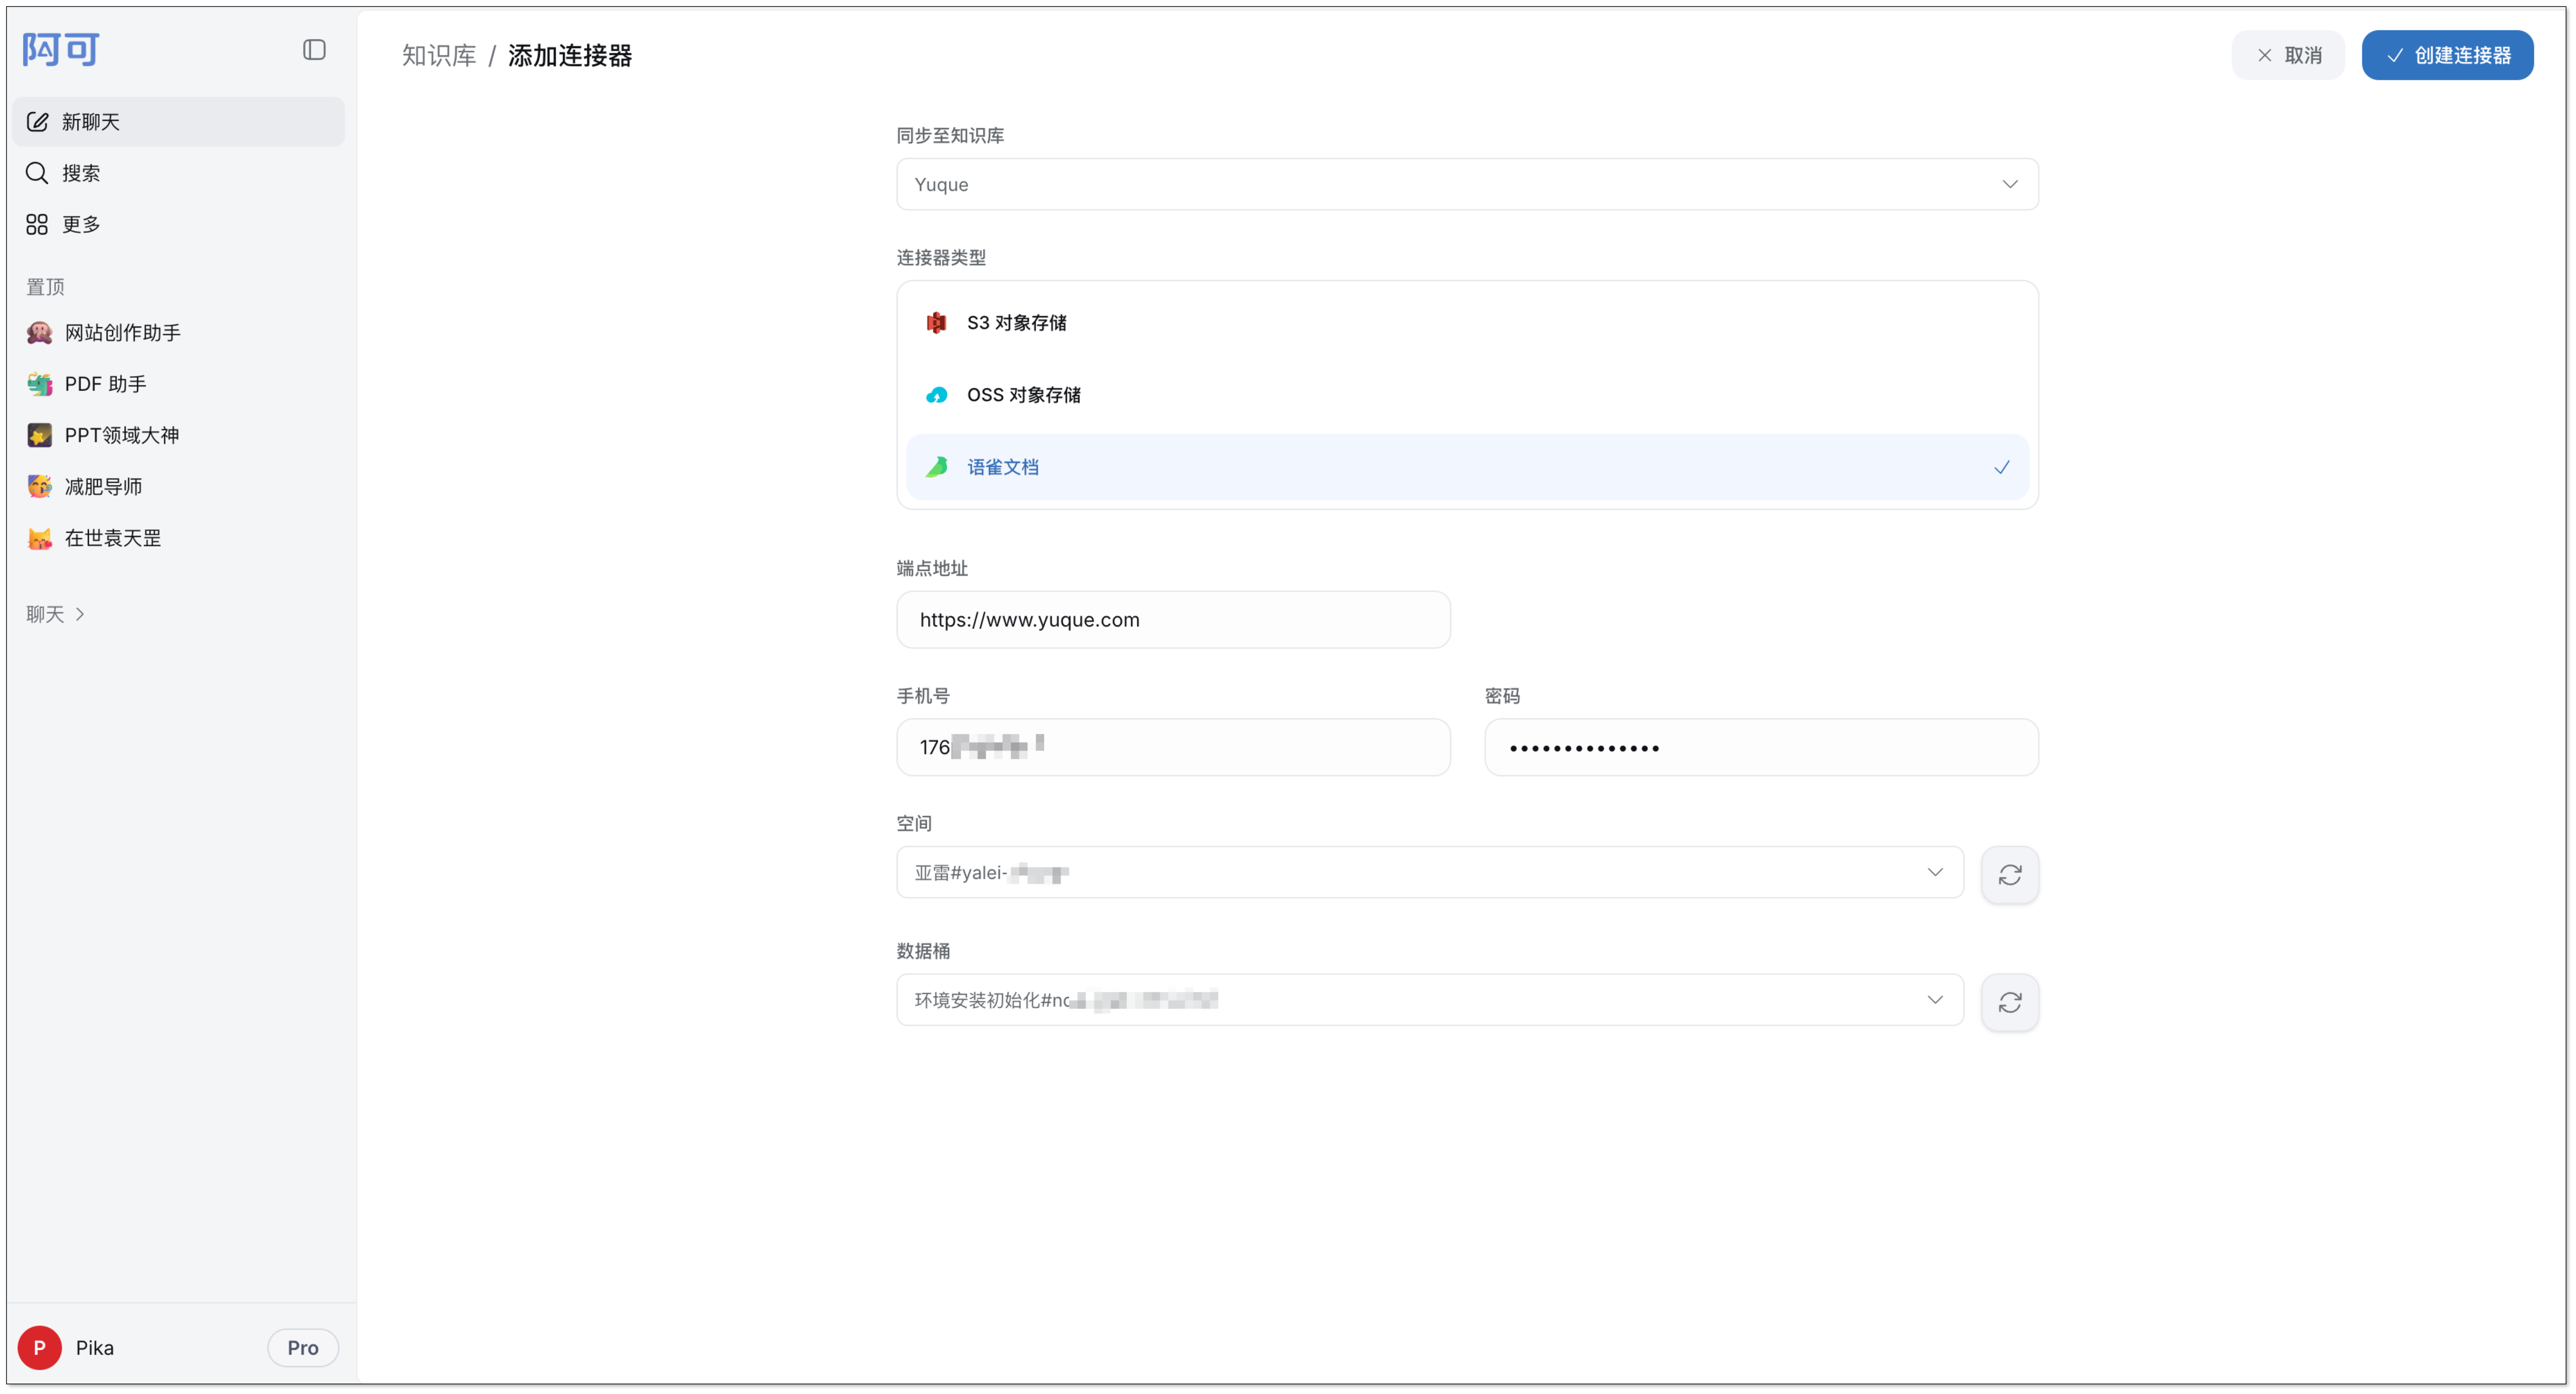This screenshot has height=1394, width=2576.
Task: Open PDF 助手 pinned chat
Action: point(178,384)
